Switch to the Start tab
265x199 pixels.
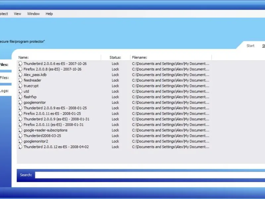pos(250,46)
